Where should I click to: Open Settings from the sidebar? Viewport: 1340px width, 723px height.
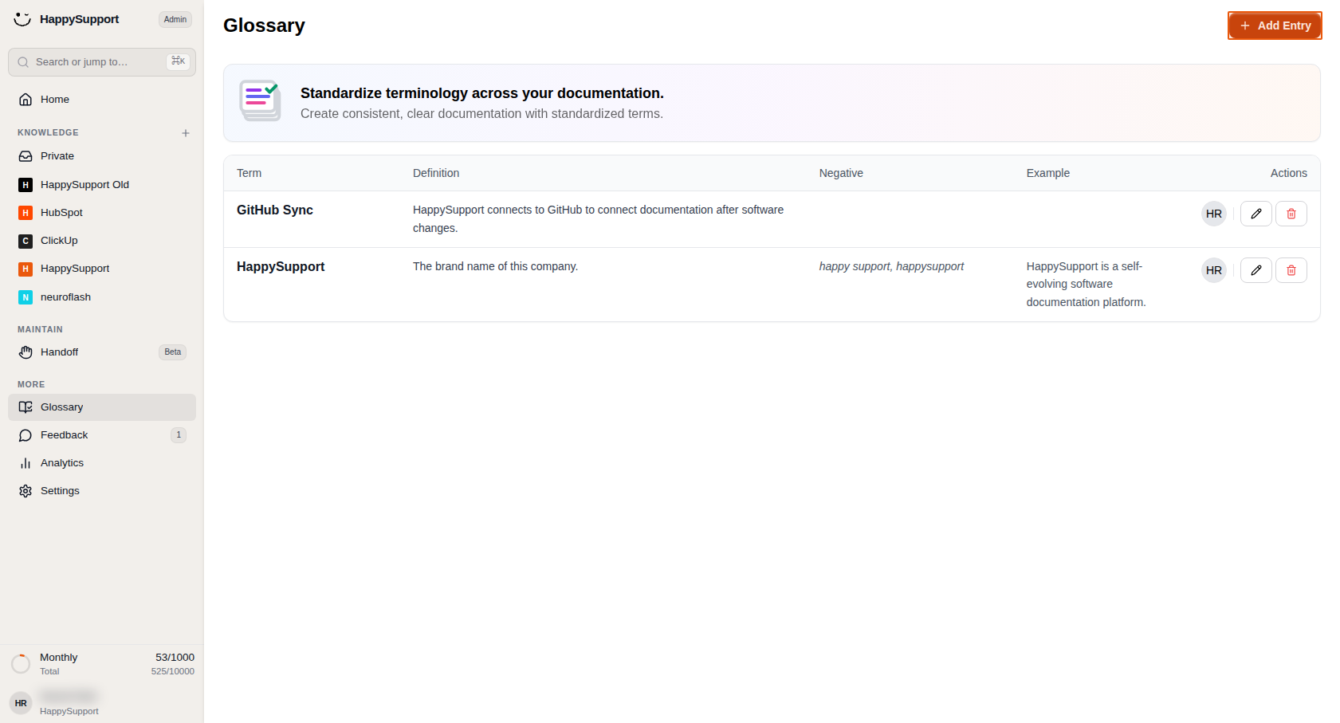[102, 491]
